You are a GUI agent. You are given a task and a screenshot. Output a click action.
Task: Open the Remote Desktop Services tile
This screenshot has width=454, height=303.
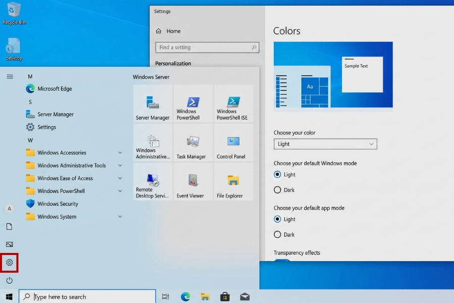point(152,182)
